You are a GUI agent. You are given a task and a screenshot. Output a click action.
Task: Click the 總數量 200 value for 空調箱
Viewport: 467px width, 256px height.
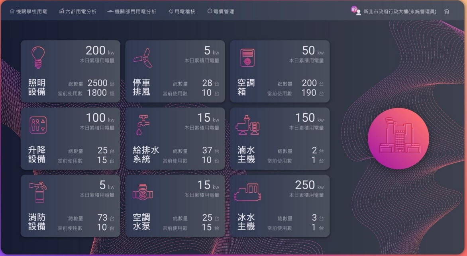pyautogui.click(x=309, y=83)
